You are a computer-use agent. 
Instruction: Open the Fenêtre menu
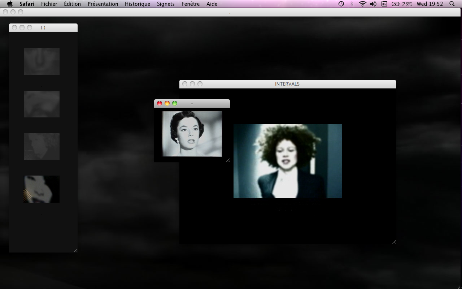(x=191, y=4)
